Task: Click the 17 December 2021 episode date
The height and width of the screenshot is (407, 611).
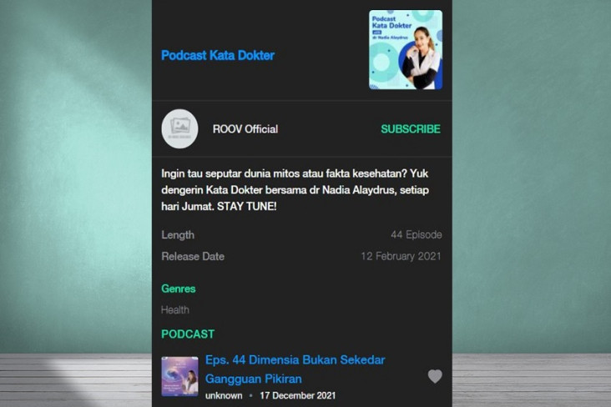Action: (x=298, y=395)
